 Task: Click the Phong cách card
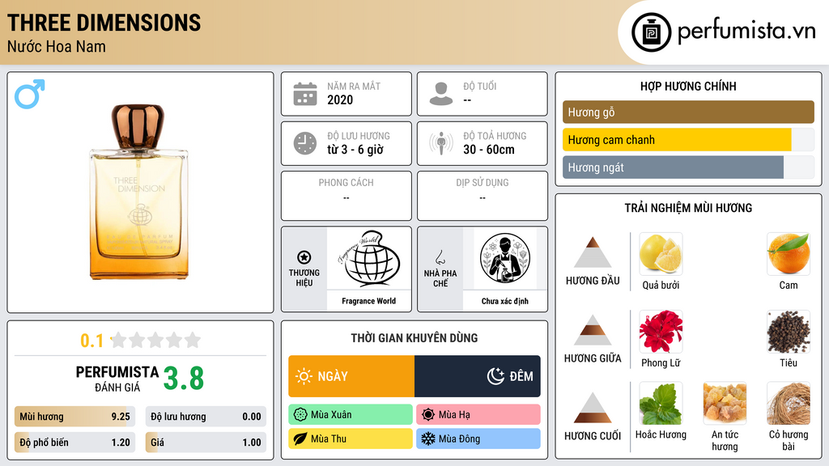click(x=346, y=196)
